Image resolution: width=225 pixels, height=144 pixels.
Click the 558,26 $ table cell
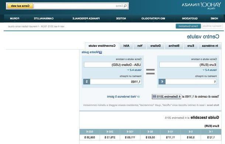(x=90, y=137)
